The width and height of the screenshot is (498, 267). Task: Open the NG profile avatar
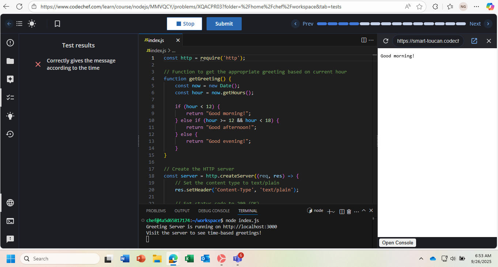[463, 7]
